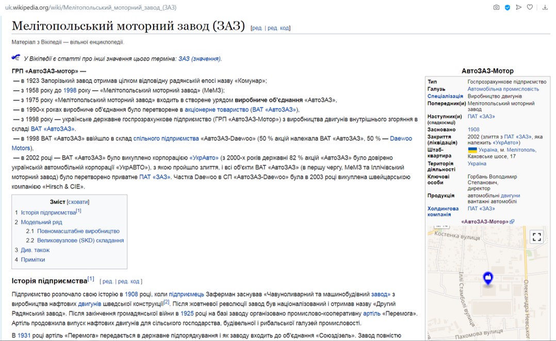Image resolution: width=556 pixels, height=341 pixels.
Task: Open 'ПАТ «ЗАЗ»' in the Холдингова компанія row
Action: [481, 209]
